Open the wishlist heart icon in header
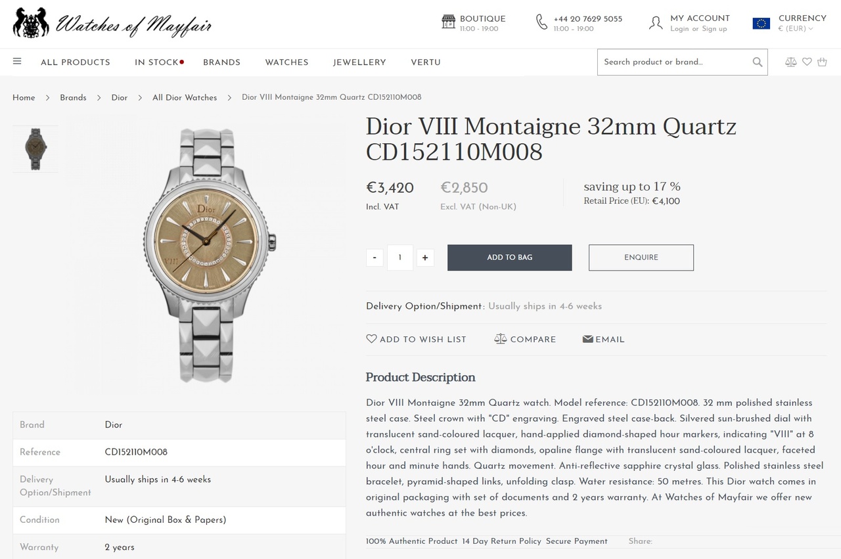The image size is (841, 559). tap(807, 62)
